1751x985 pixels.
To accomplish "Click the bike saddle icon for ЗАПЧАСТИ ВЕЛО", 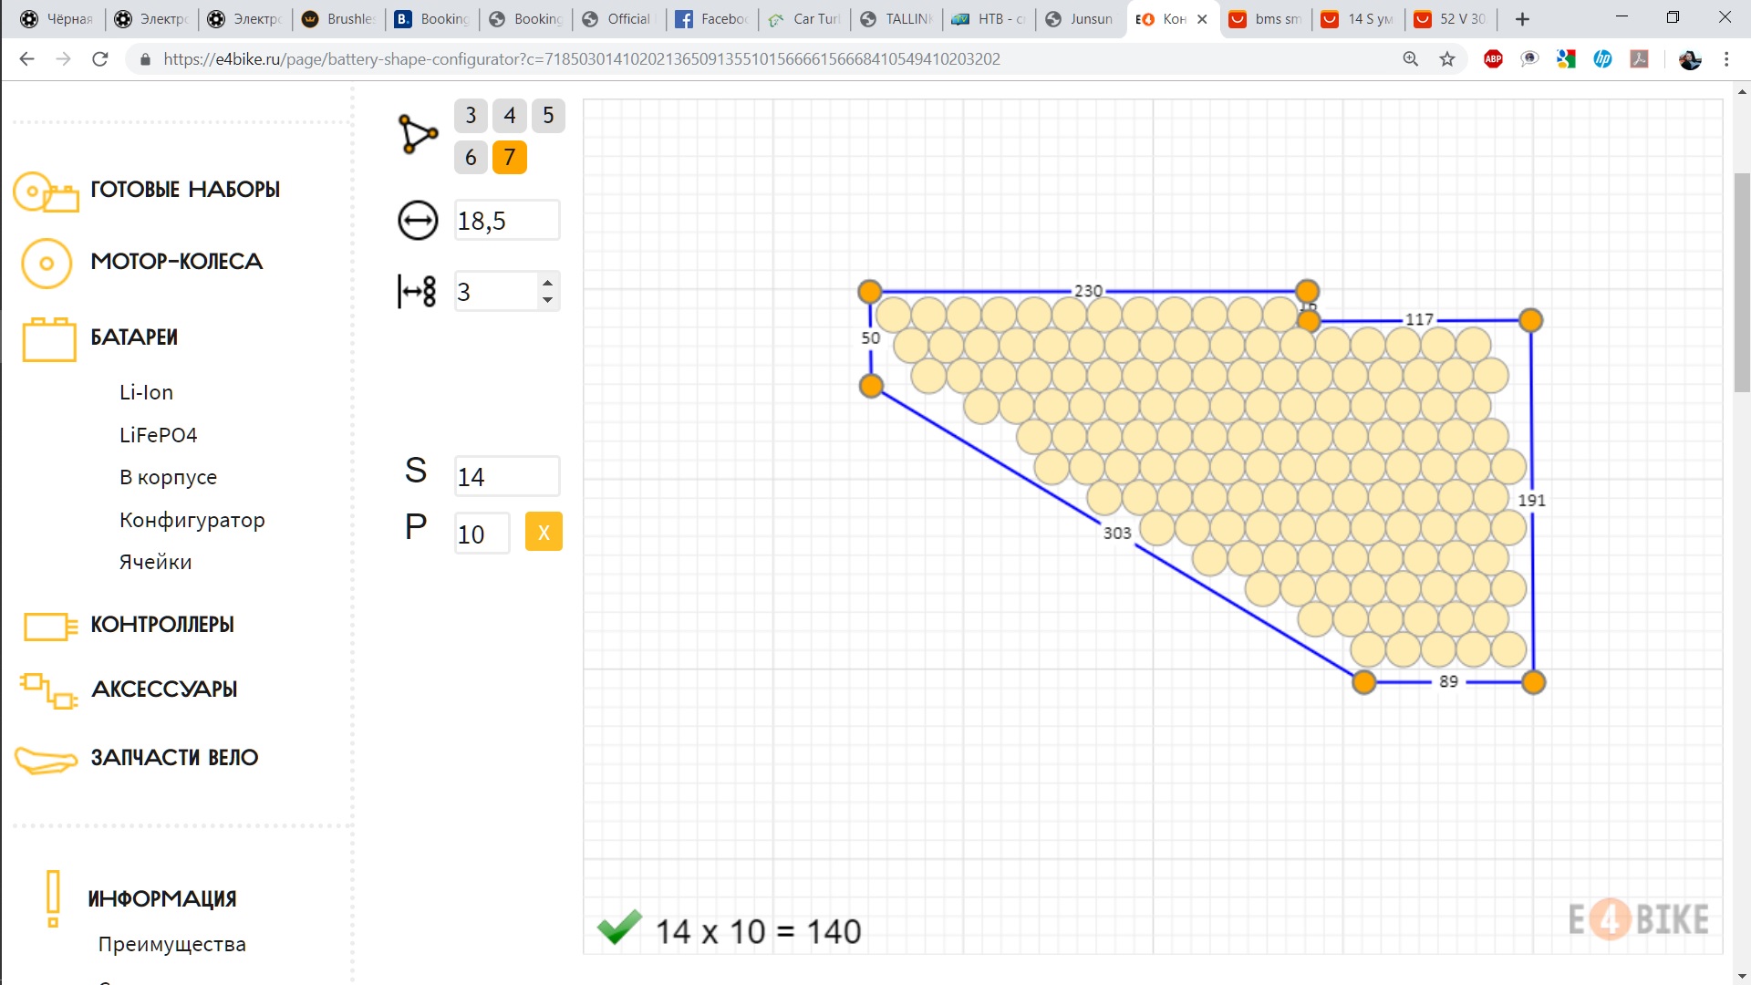I will point(46,760).
